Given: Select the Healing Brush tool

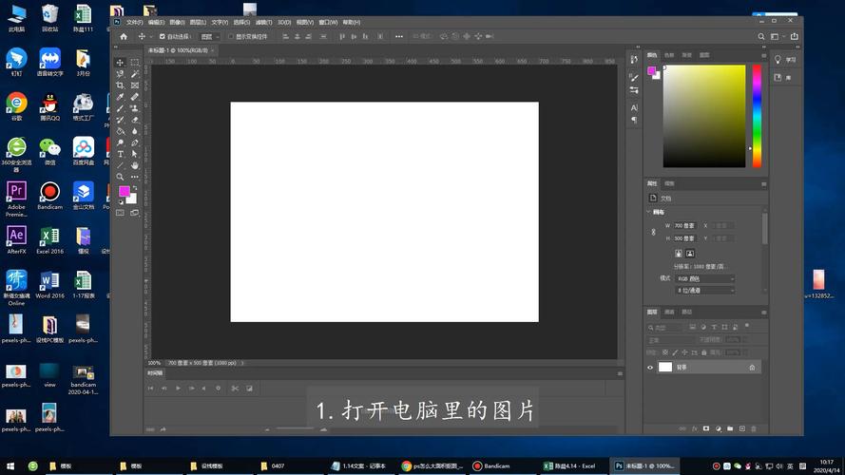Looking at the screenshot, I should pyautogui.click(x=135, y=97).
